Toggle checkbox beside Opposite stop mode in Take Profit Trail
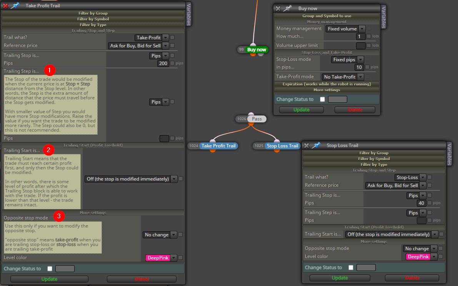Screen dimensions: 458x286 click(x=180, y=234)
